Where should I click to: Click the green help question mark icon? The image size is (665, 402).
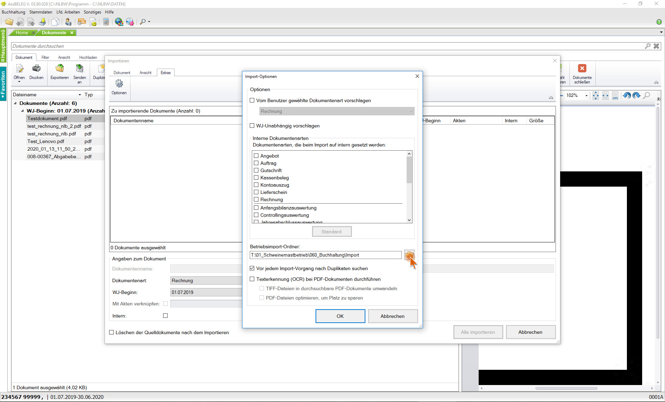click(659, 22)
